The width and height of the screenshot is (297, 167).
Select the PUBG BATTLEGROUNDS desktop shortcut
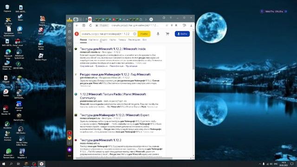coord(19,94)
